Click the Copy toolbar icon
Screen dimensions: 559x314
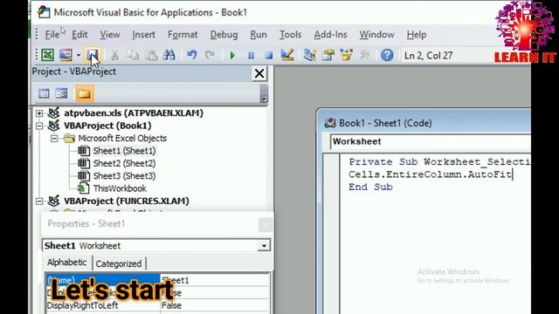(x=133, y=55)
